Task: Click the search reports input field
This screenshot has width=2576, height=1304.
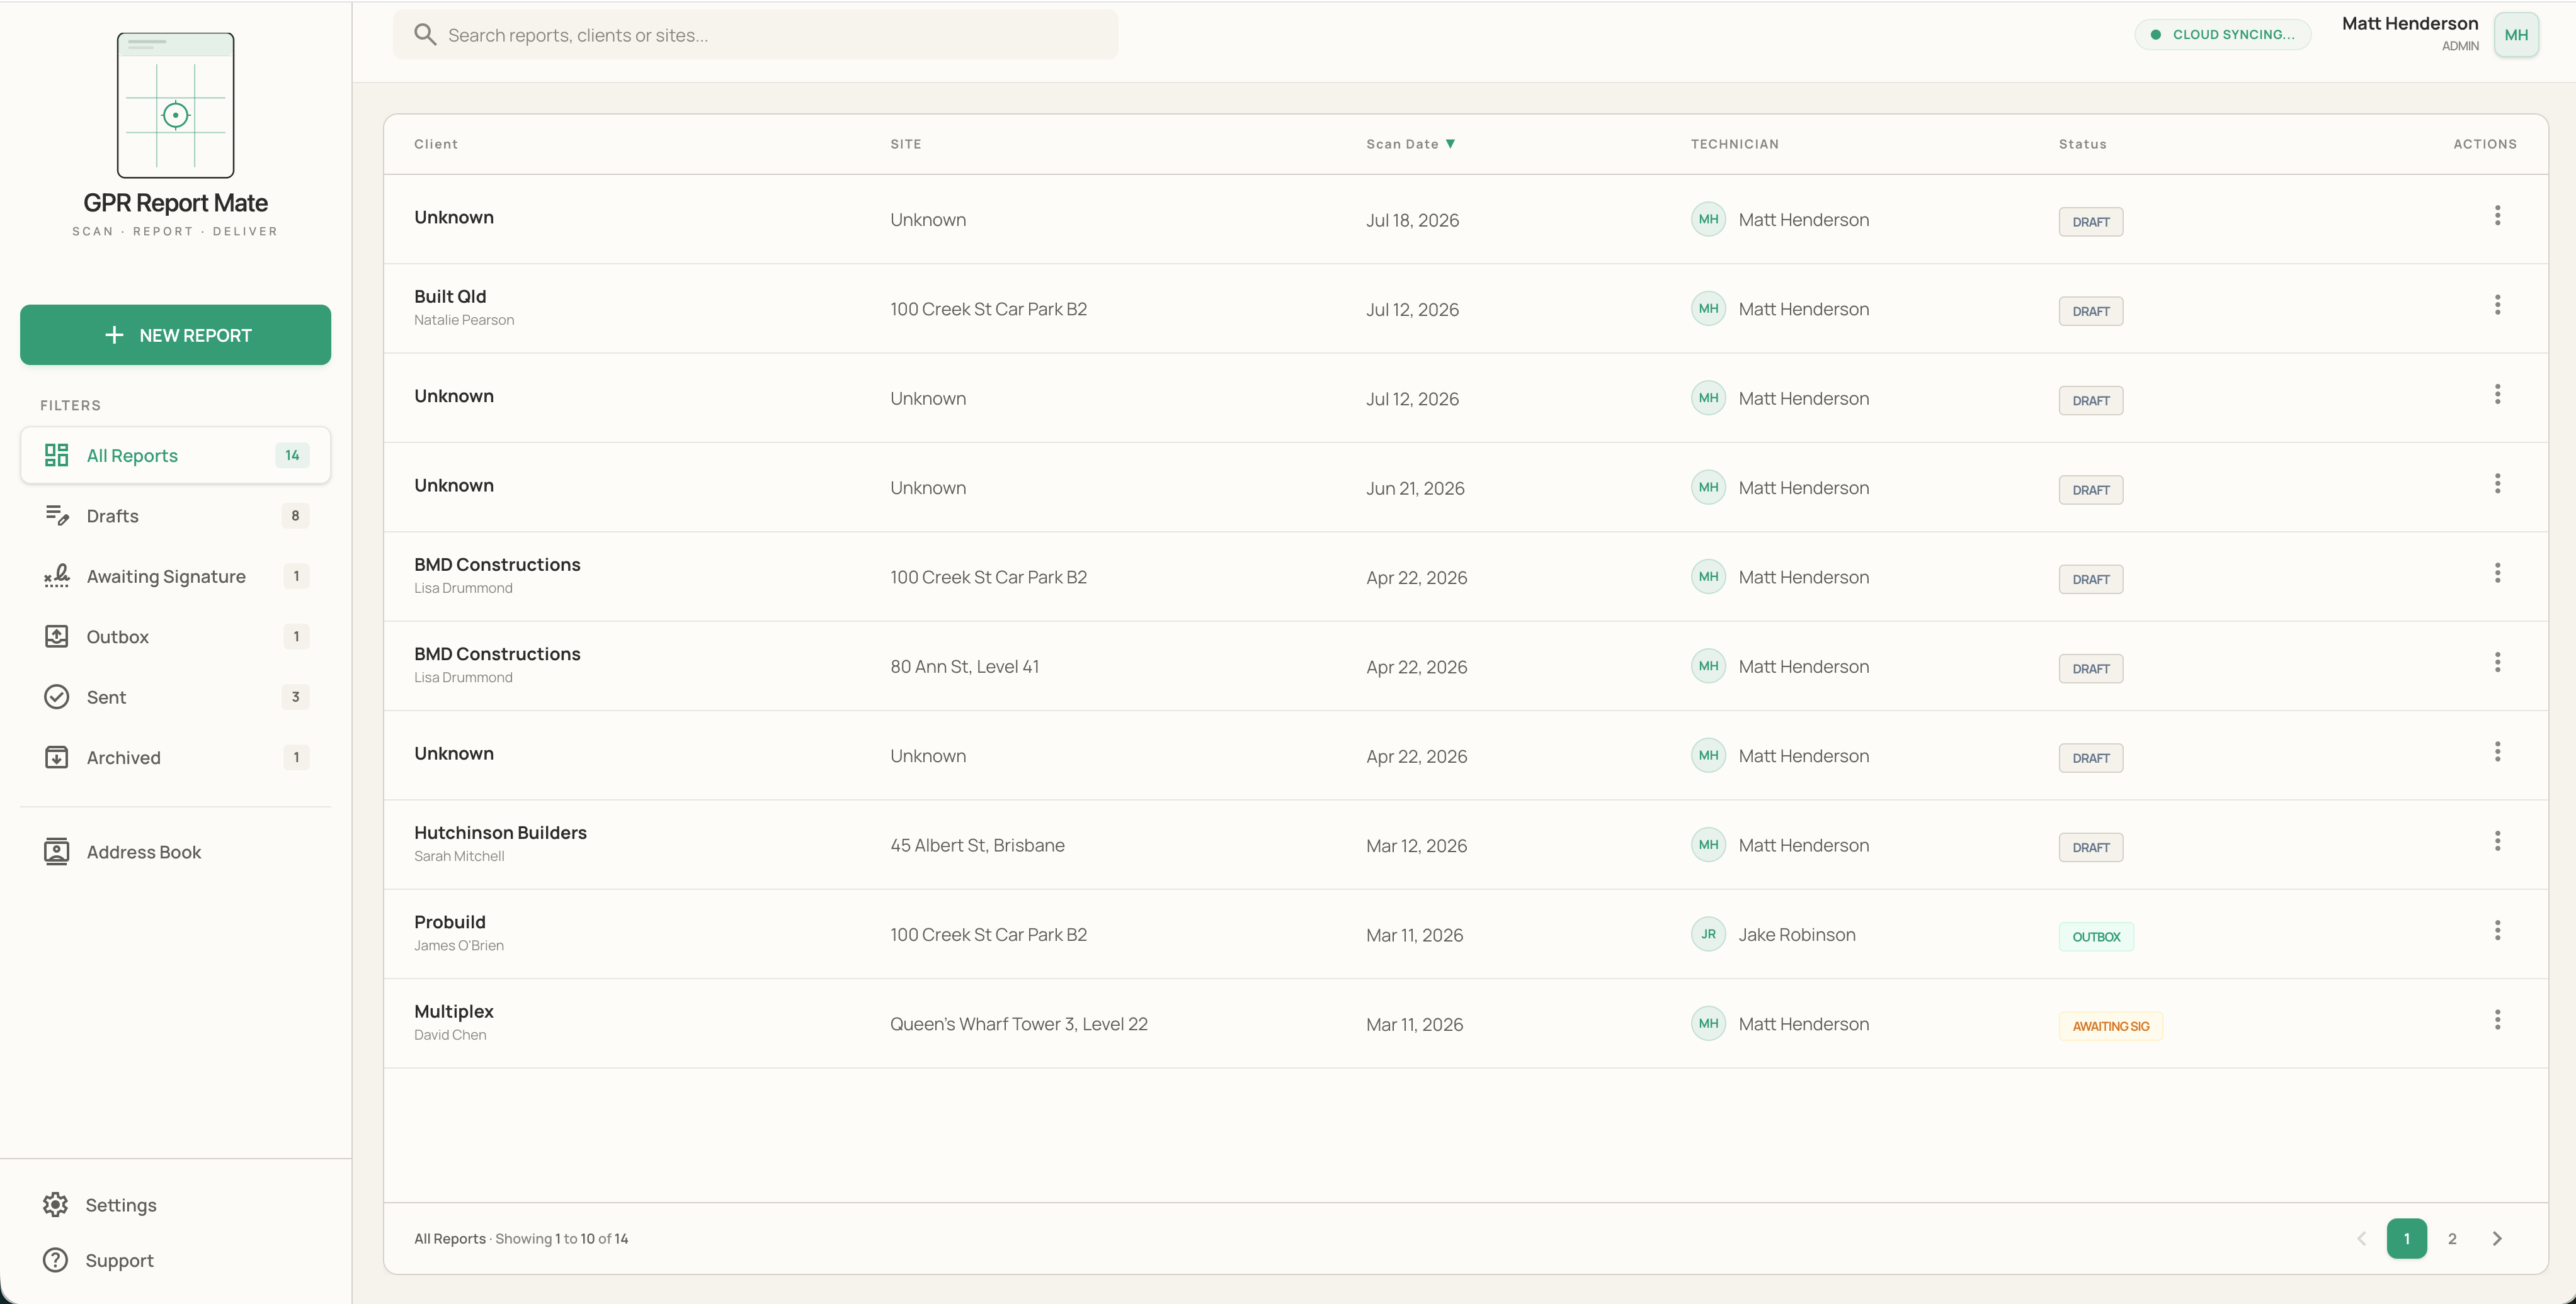Action: click(755, 35)
